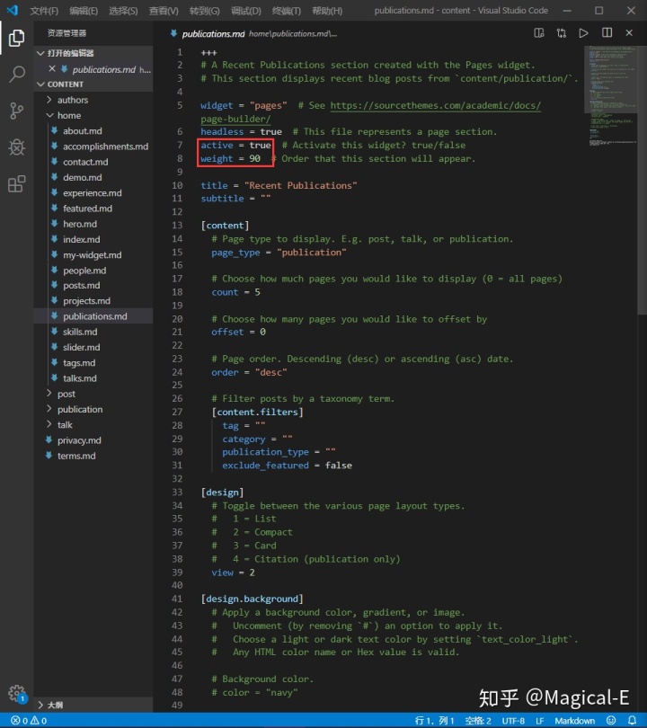Screen dimensions: 647x728
Task: Change encoding via UTF-8 status
Action: coord(513,721)
